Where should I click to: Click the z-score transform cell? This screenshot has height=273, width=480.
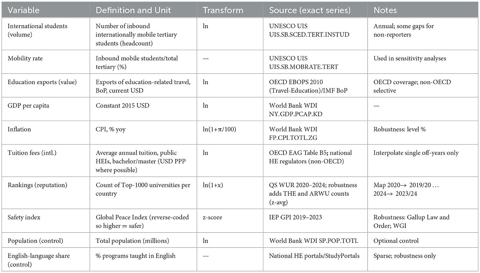click(212, 217)
